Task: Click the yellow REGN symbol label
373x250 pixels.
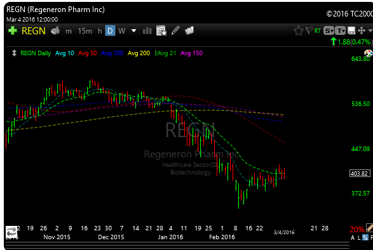Action: pos(33,31)
